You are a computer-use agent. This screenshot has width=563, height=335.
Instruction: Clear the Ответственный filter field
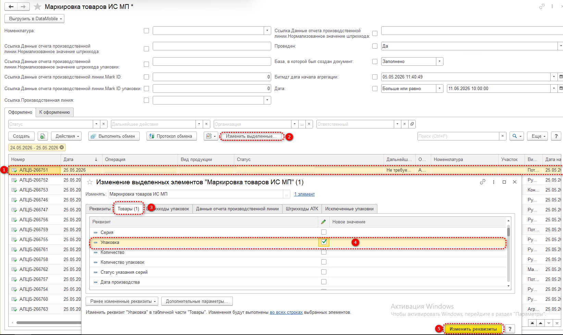pos(404,124)
